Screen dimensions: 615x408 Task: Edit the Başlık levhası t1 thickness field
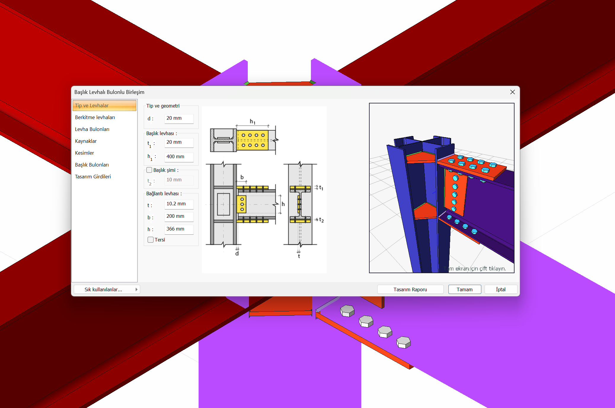pos(179,142)
